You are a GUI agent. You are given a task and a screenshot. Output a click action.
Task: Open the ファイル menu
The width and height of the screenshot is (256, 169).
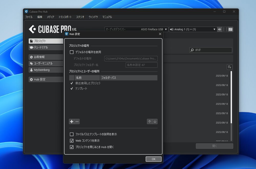29,17
